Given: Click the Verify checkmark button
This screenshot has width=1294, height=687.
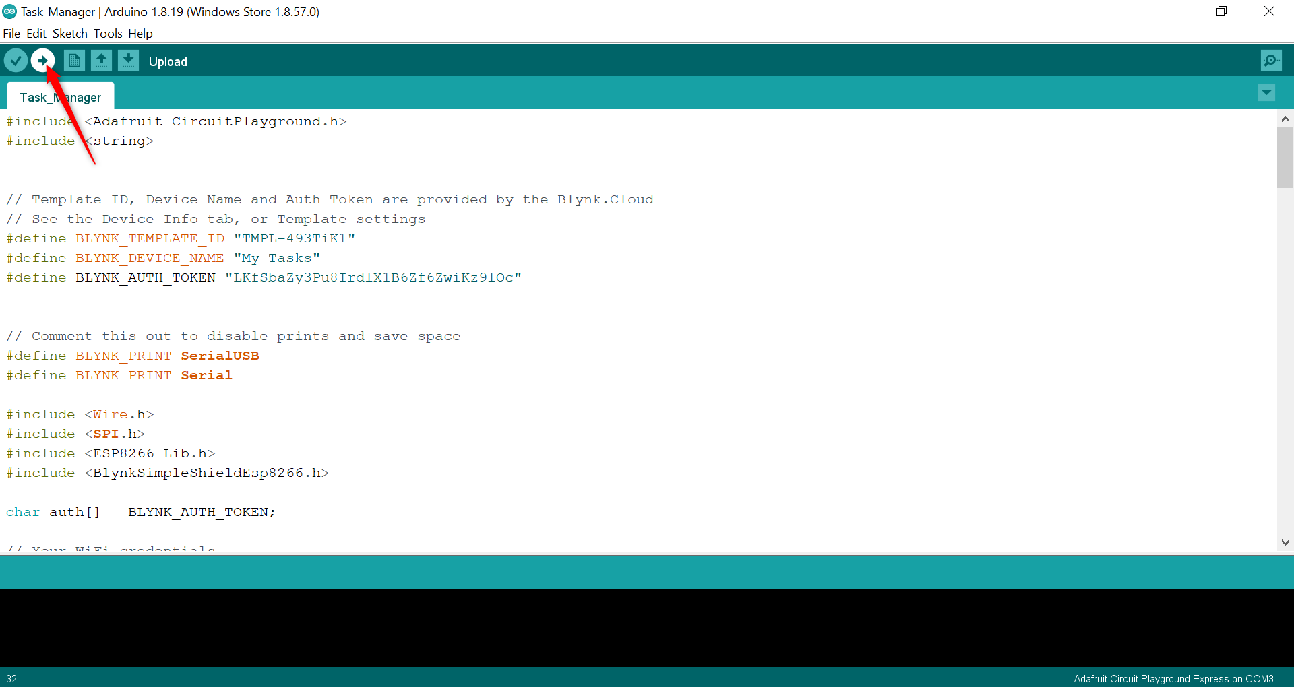Looking at the screenshot, I should pos(16,61).
